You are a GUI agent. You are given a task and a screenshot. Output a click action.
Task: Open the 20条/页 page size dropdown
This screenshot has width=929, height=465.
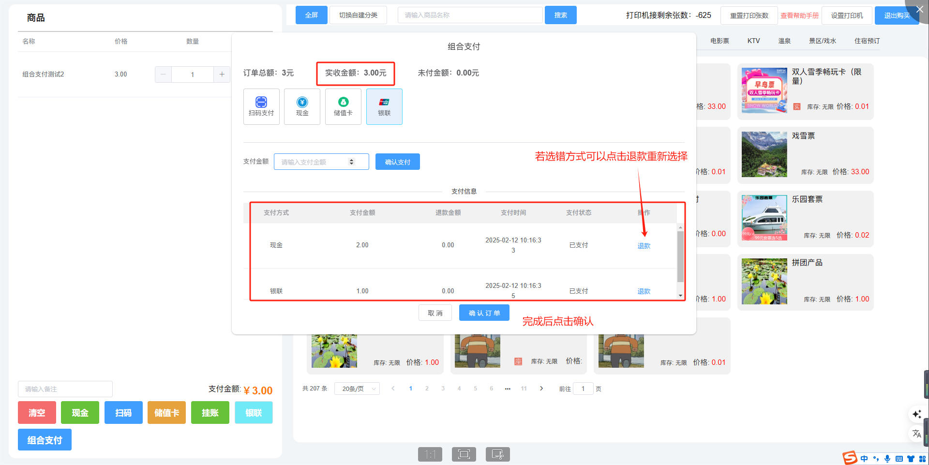[x=357, y=389]
